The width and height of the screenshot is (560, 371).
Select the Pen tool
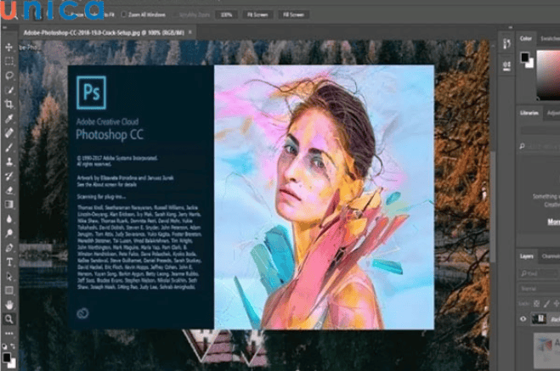pyautogui.click(x=9, y=247)
